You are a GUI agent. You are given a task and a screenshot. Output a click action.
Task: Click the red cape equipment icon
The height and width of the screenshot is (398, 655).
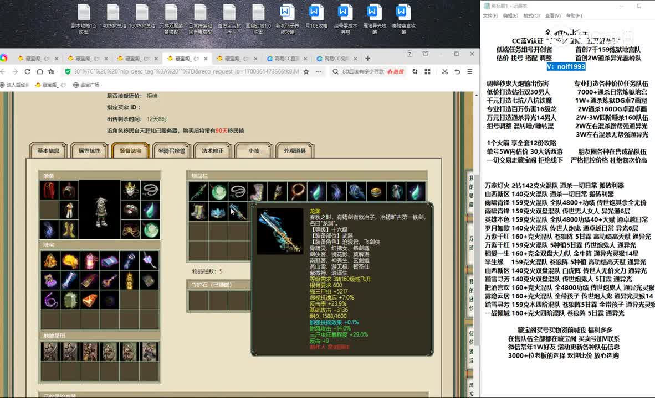coord(49,191)
